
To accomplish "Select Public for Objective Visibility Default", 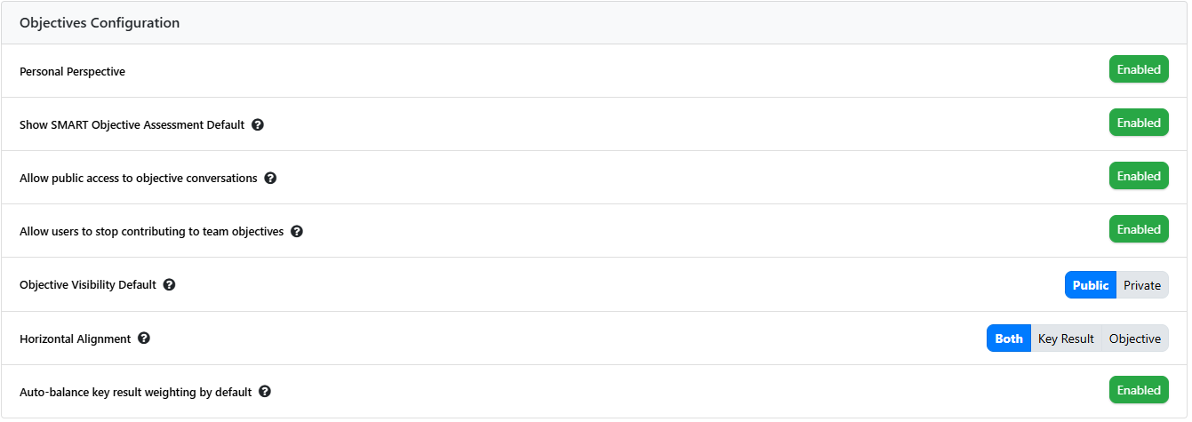I will point(1090,285).
